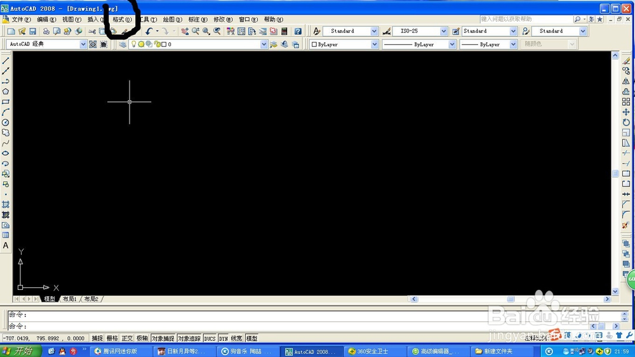Open the Standard table style dropdown

[513, 31]
